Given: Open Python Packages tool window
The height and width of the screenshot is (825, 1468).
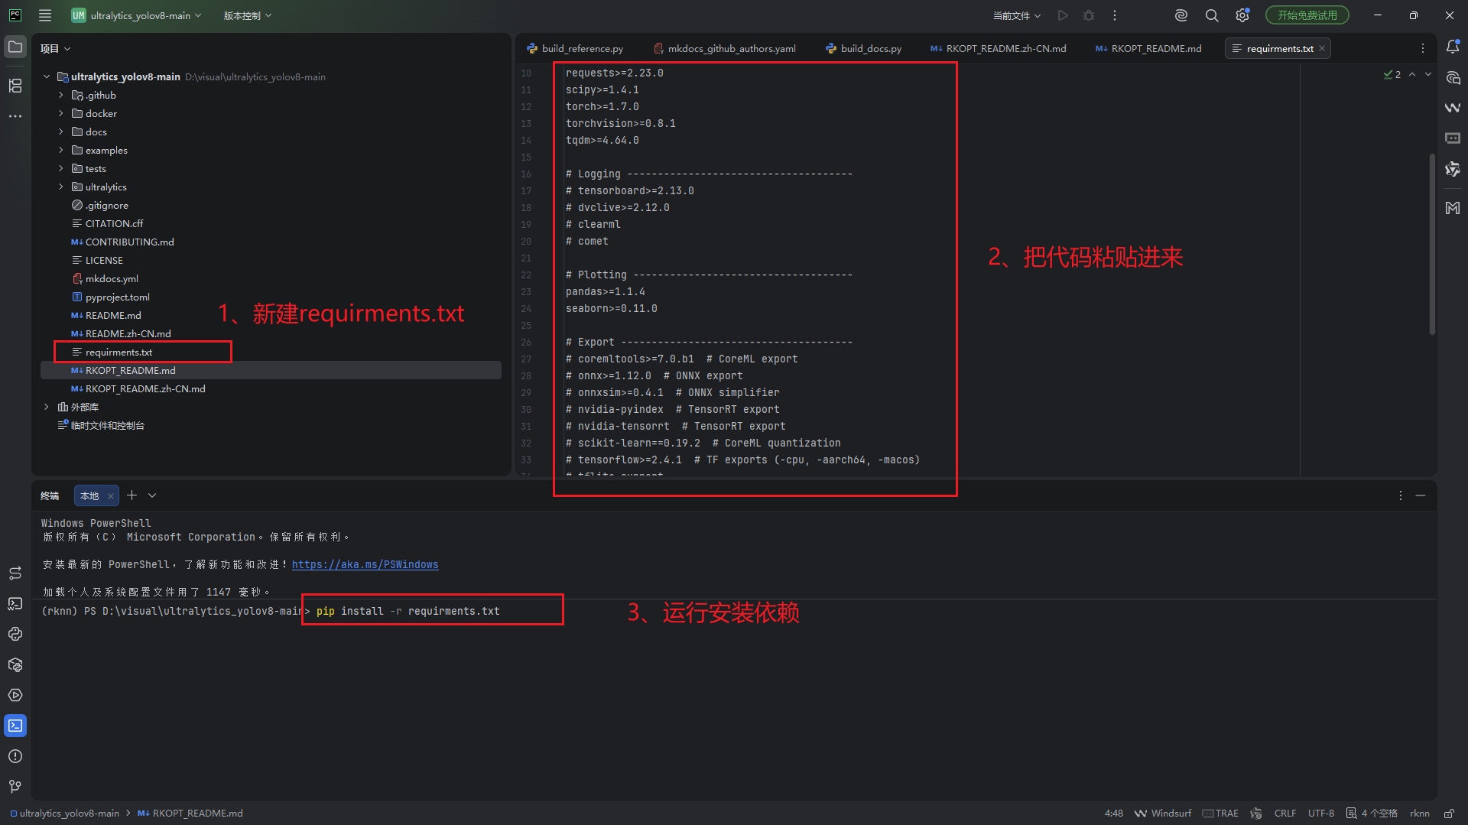Looking at the screenshot, I should pos(15,664).
